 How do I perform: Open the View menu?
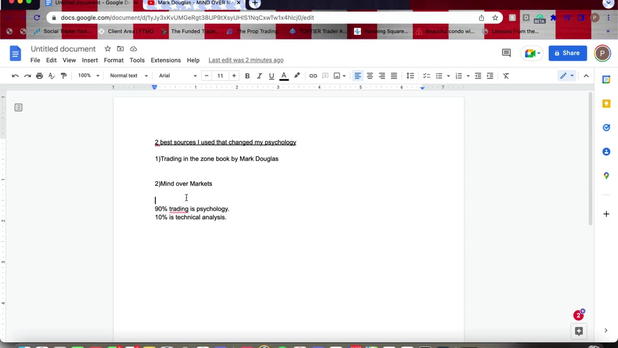pyautogui.click(x=69, y=60)
